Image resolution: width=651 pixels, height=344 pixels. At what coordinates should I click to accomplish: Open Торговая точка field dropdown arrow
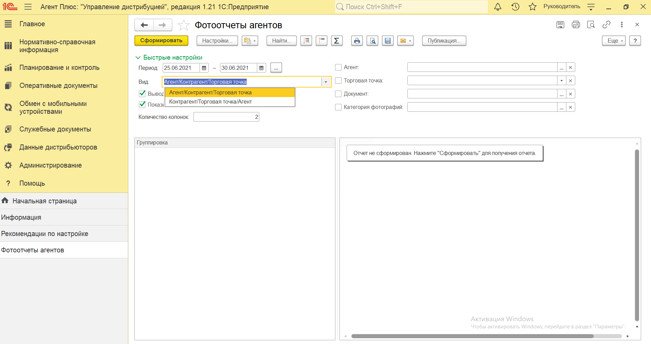562,81
